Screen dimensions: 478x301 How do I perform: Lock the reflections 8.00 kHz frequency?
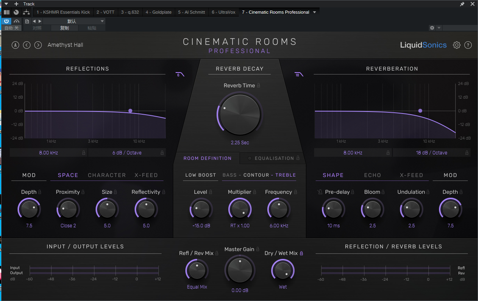(84, 153)
